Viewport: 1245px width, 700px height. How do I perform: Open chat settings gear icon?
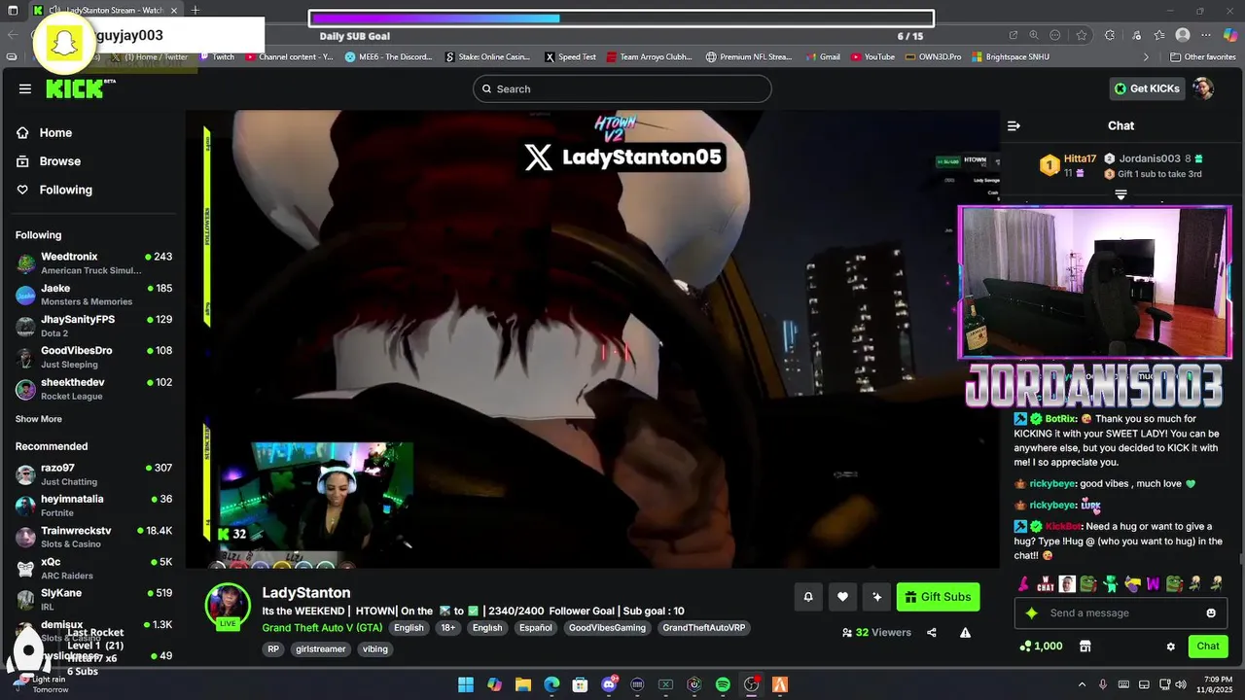pyautogui.click(x=1171, y=647)
